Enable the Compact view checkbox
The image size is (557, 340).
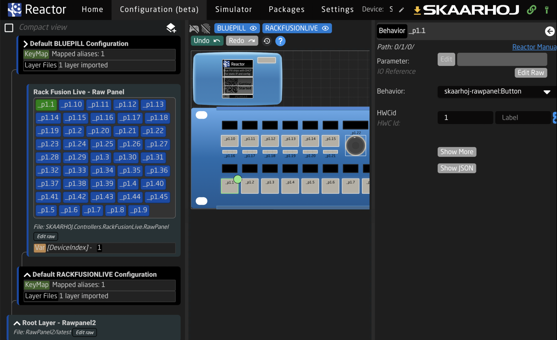[x=9, y=28]
